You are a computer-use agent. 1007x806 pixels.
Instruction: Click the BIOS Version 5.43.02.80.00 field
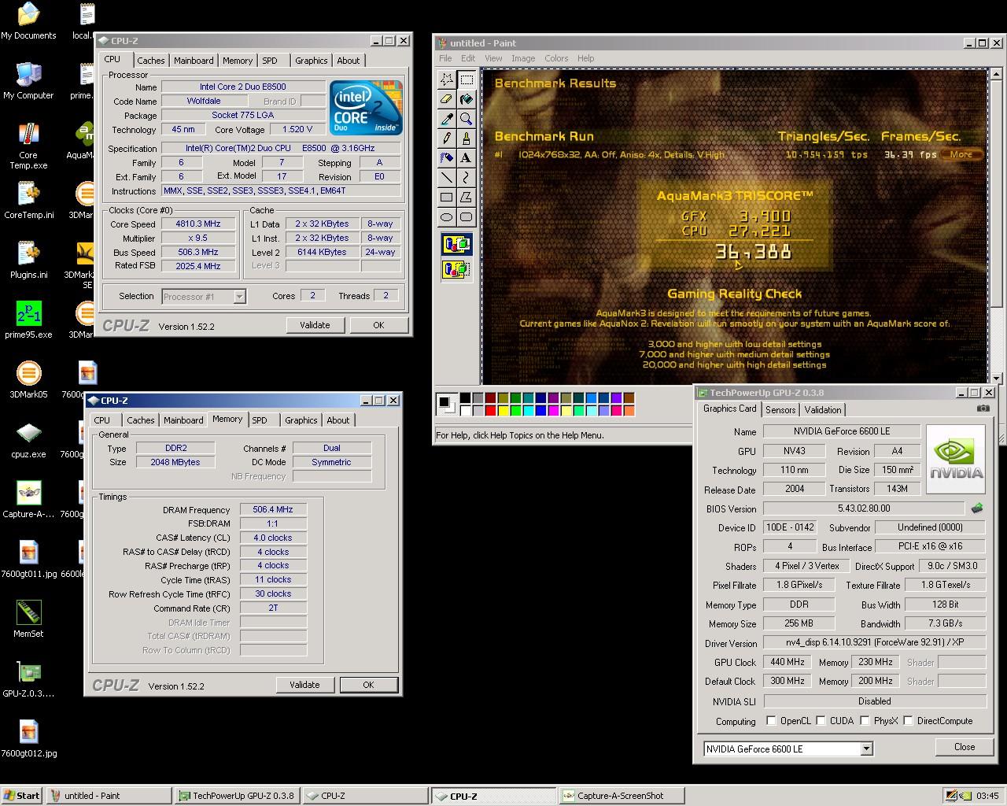(x=864, y=508)
